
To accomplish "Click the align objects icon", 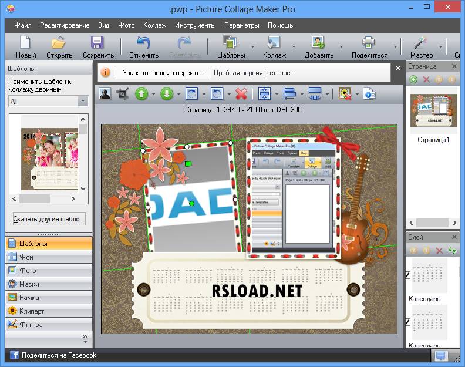I will point(289,94).
